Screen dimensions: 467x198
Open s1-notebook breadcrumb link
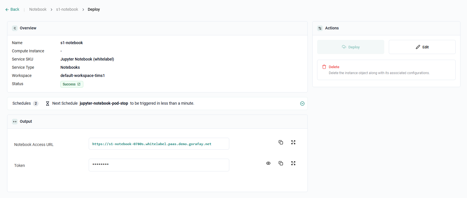click(67, 9)
